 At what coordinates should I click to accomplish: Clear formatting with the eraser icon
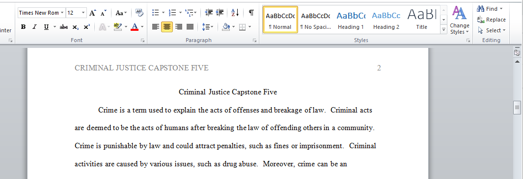point(139,13)
